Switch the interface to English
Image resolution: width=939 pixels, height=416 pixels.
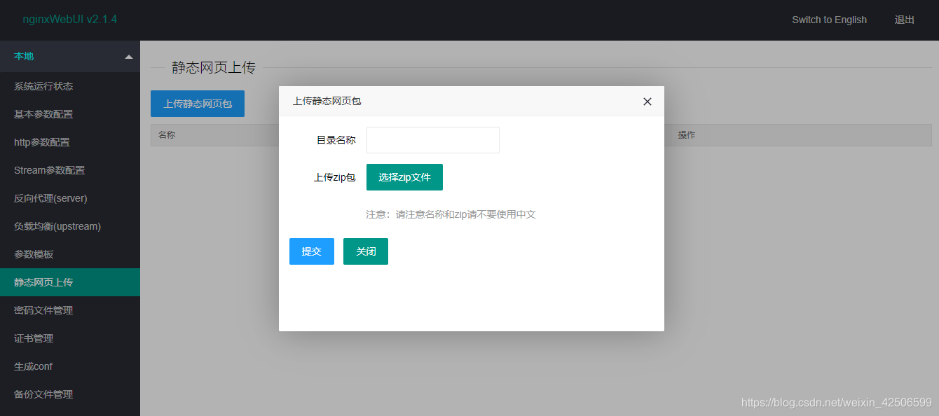pos(829,20)
